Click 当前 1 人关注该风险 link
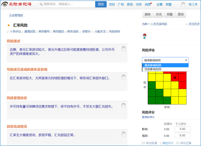 pyautogui.click(x=154, y=24)
